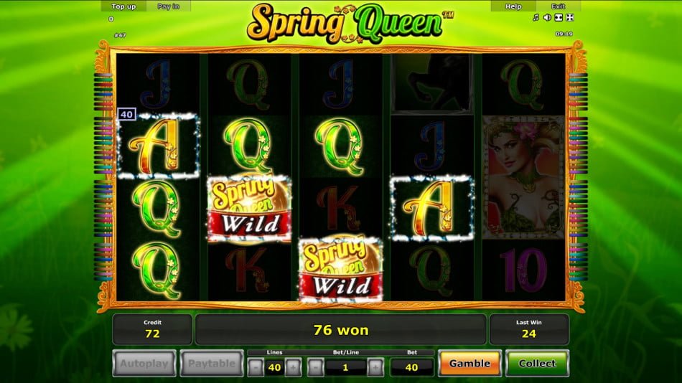Select Exit in the top bar
The image size is (682, 383).
[x=559, y=6]
